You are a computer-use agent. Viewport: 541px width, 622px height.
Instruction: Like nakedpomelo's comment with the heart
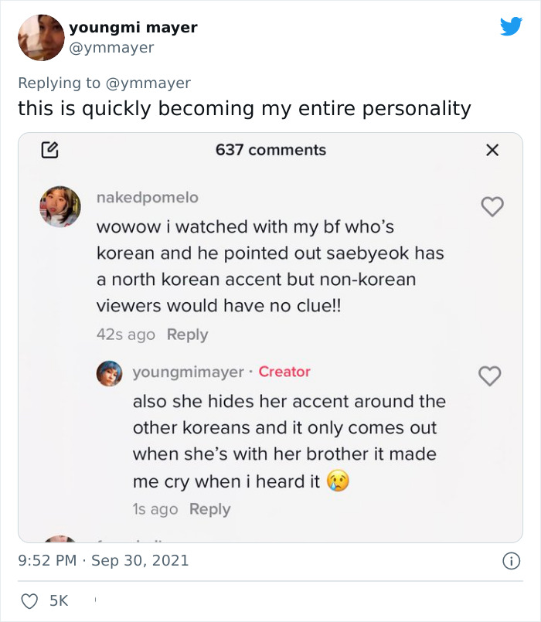(492, 206)
